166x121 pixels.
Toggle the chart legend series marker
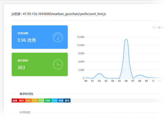click(154, 28)
